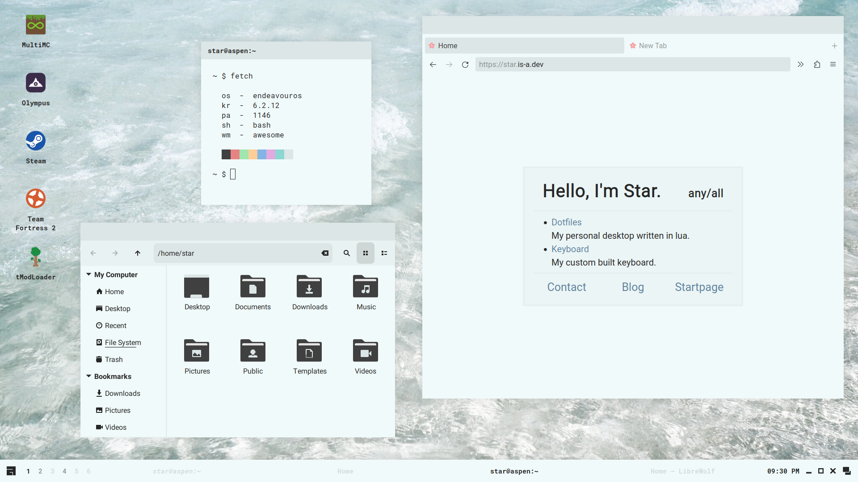Switch file manager to compact list view

[x=384, y=253]
